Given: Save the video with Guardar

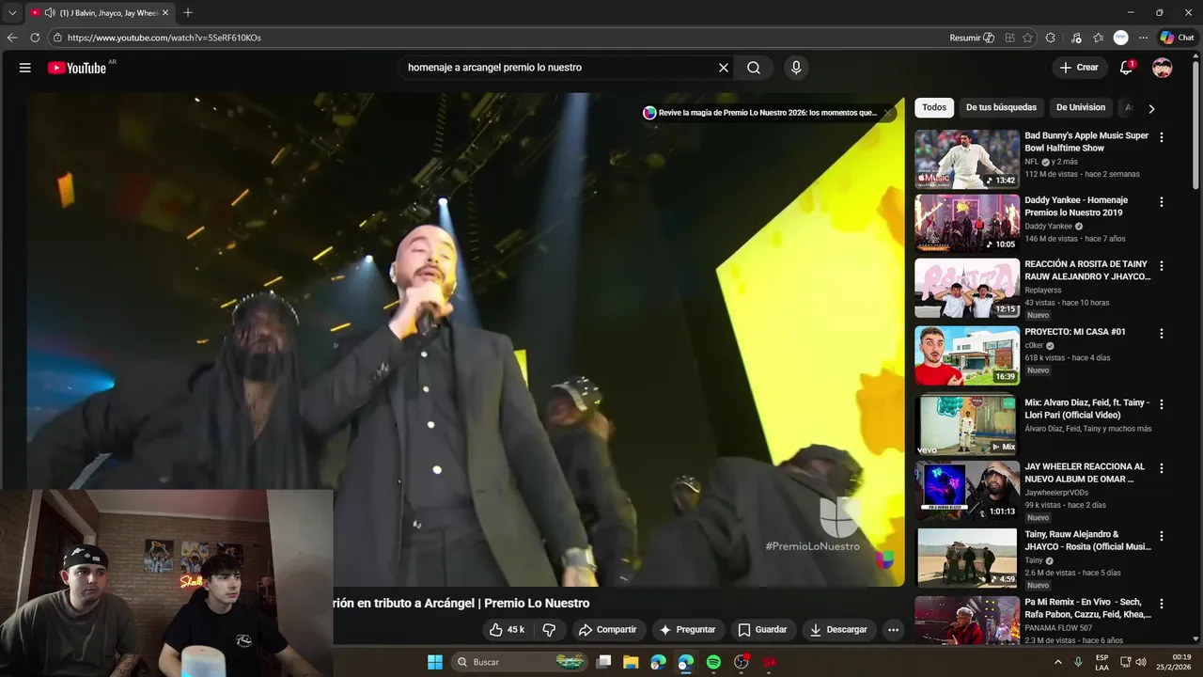Looking at the screenshot, I should (762, 630).
